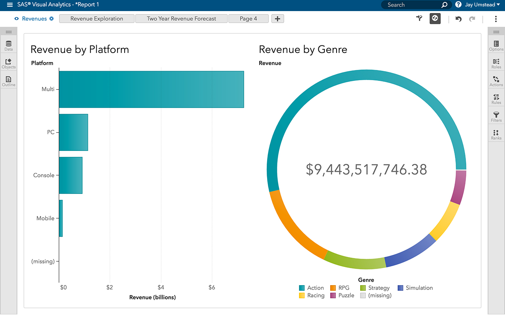Close the Revenues tab
The height and width of the screenshot is (316, 505).
pos(52,19)
